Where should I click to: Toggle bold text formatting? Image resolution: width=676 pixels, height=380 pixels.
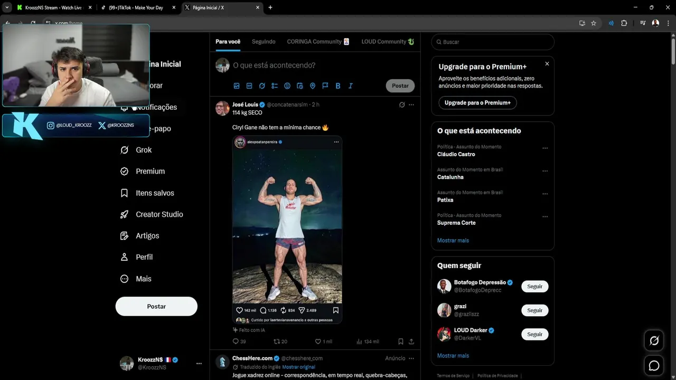[x=338, y=85]
